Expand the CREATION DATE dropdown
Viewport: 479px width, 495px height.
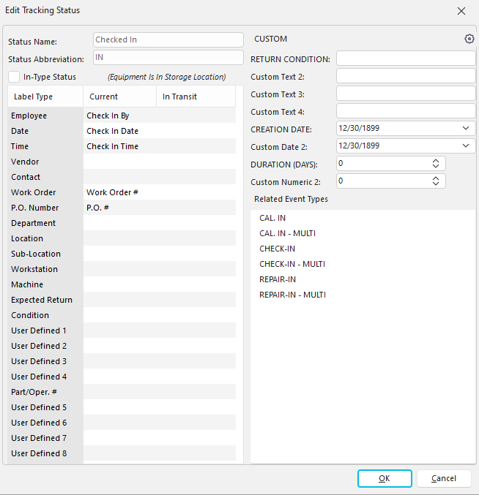click(x=467, y=129)
